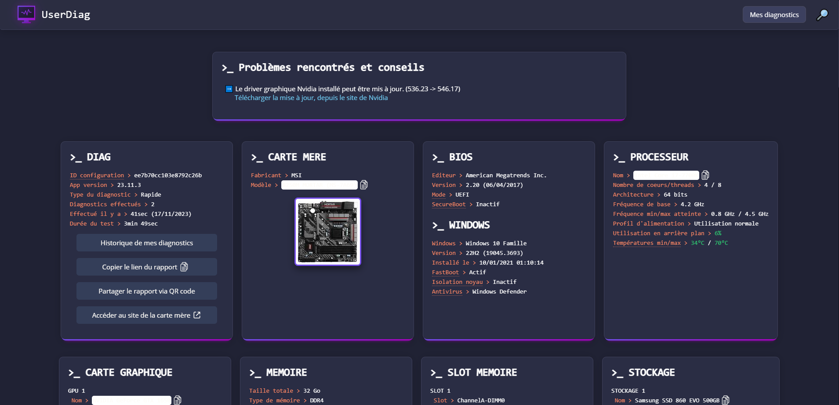
Task: Select the configuration ID ee7b70cc103e8792c26b
Action: 168,175
